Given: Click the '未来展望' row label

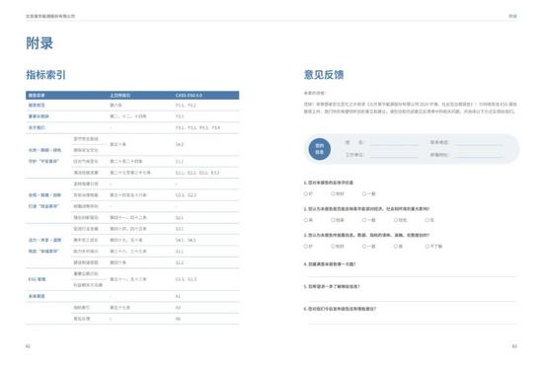Looking at the screenshot, I should coord(37,296).
